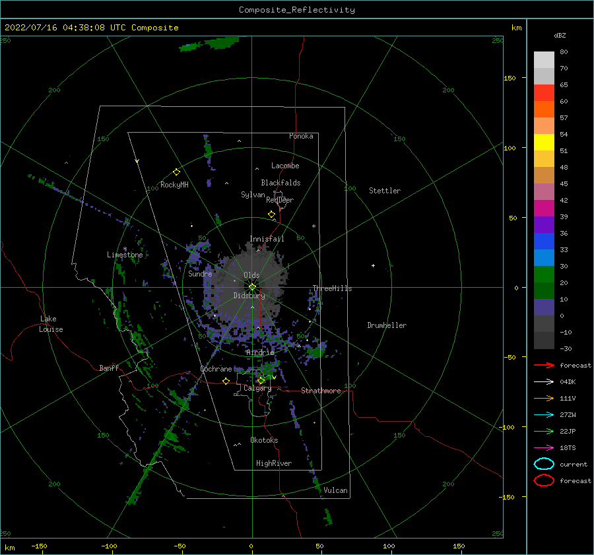Click the HighRiver label
Screen dimensions: 594x555
pyautogui.click(x=274, y=463)
